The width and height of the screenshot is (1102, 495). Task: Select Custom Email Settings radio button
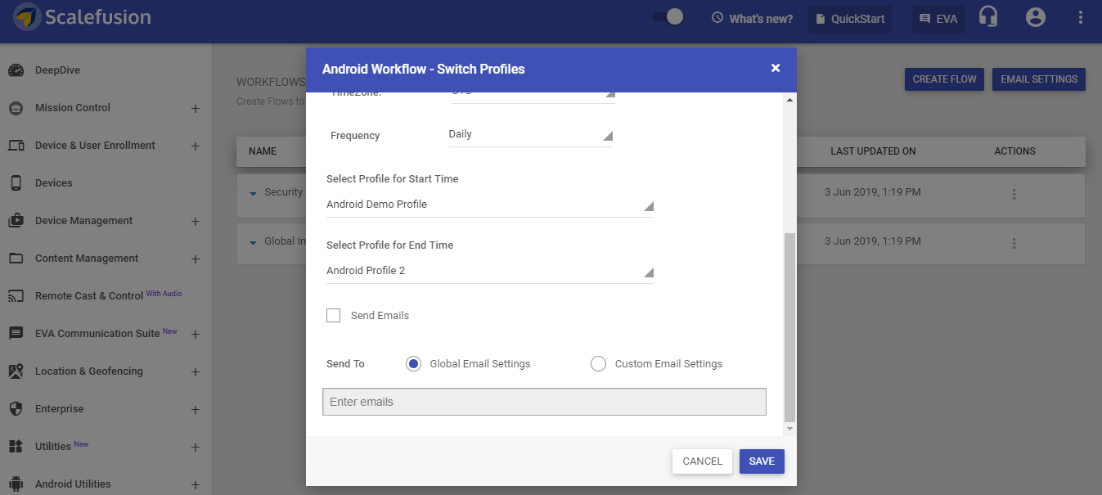pos(598,364)
